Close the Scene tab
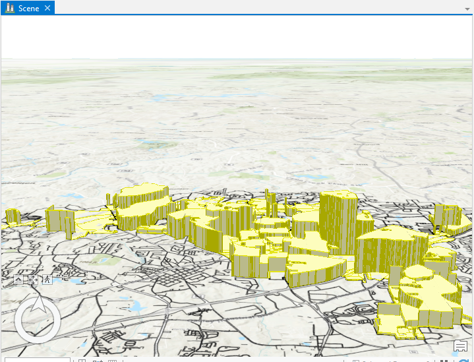Image resolution: width=474 pixels, height=362 pixels. (47, 8)
